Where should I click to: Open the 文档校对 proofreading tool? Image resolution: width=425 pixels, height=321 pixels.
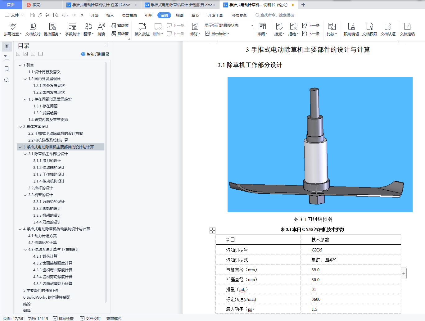click(33, 29)
